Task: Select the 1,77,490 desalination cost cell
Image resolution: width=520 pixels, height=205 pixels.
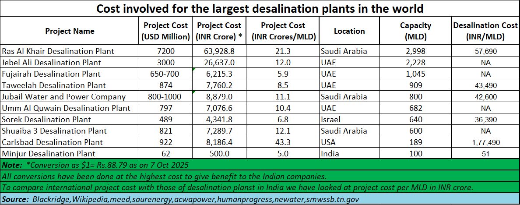Action: (485, 142)
